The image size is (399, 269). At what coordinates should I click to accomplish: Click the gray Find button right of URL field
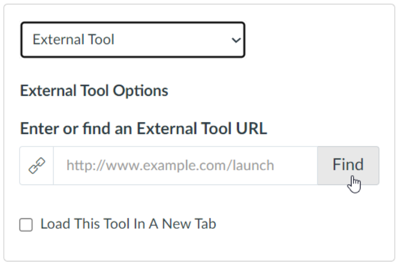(x=348, y=166)
